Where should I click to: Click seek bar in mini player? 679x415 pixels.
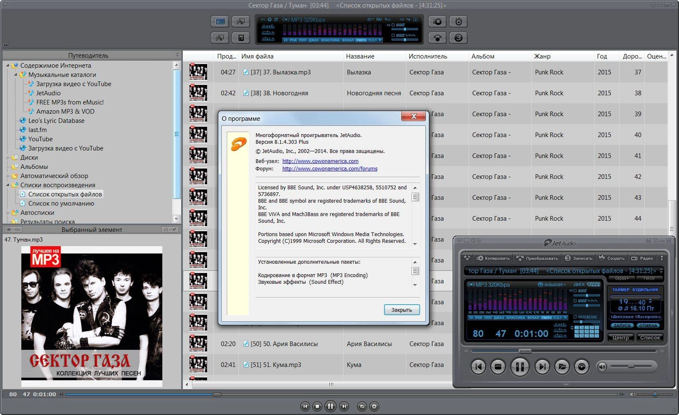tap(564, 351)
